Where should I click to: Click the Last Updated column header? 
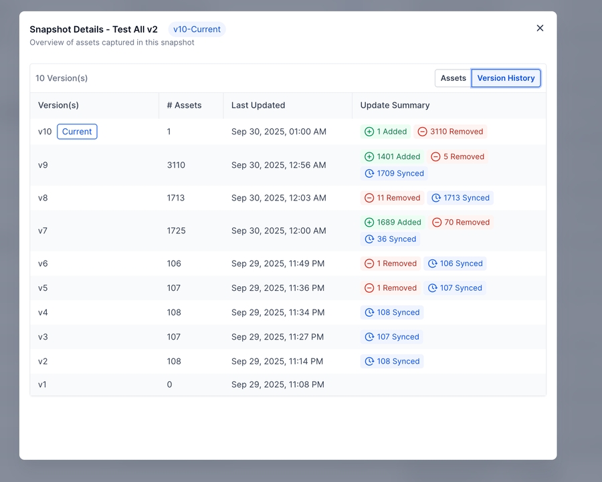[x=258, y=105]
